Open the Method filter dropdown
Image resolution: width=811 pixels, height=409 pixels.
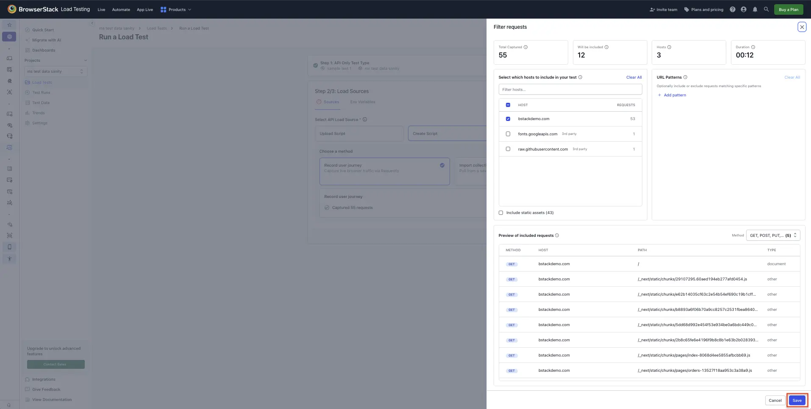773,235
